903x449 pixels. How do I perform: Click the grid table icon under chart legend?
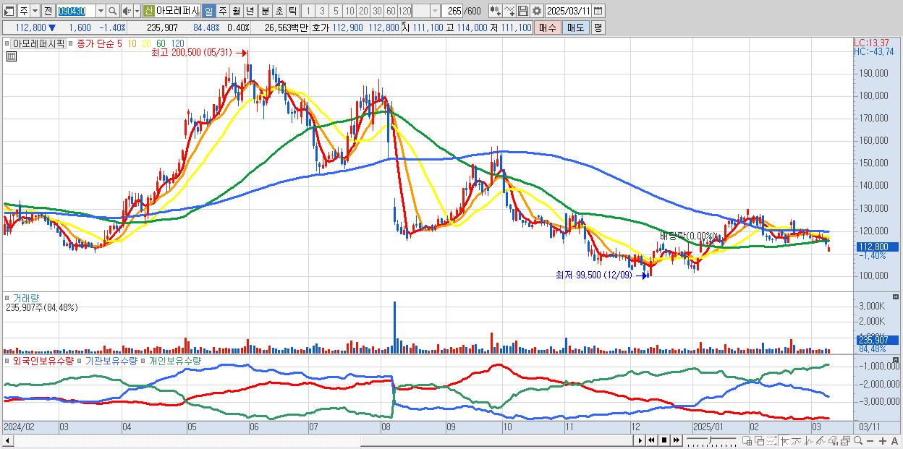click(x=11, y=57)
